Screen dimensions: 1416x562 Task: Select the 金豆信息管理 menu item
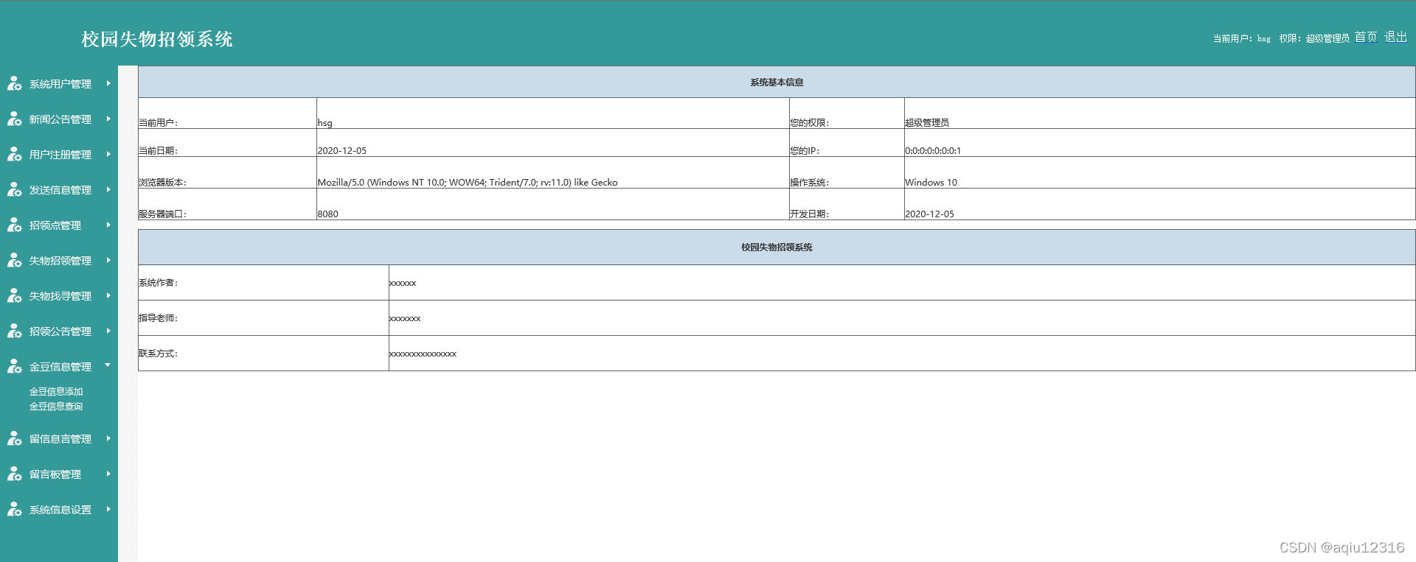[60, 367]
